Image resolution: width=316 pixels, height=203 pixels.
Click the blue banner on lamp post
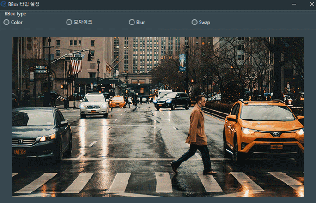pyautogui.click(x=182, y=62)
